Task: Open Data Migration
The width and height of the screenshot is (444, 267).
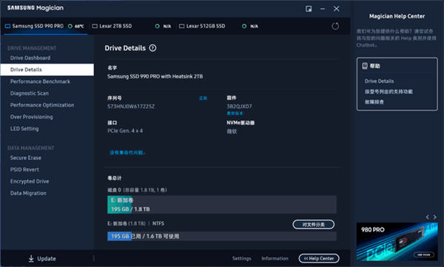Action: point(28,193)
